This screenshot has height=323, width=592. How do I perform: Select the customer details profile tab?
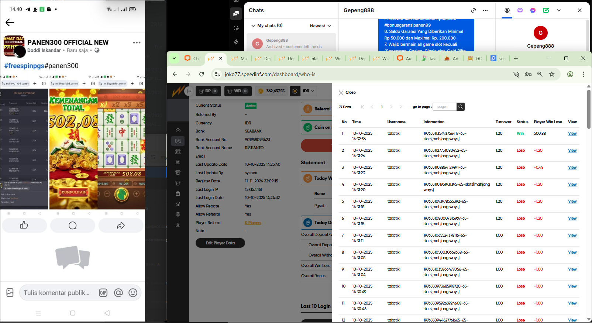pos(507,10)
